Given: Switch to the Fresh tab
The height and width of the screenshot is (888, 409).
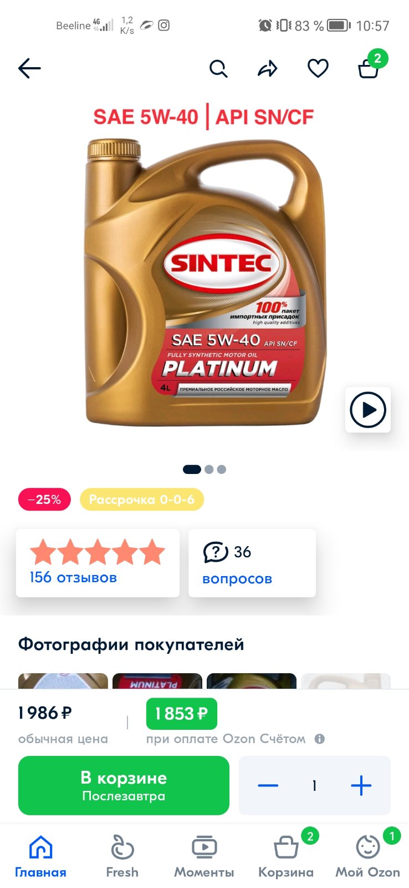Looking at the screenshot, I should tap(122, 856).
